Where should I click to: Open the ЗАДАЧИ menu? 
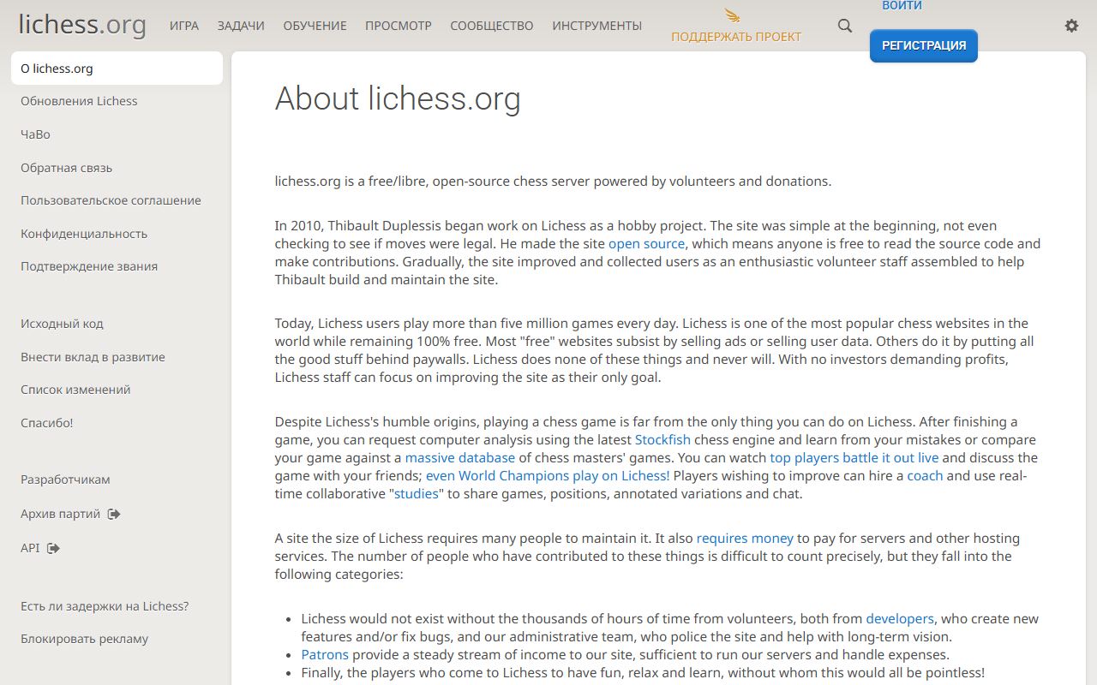(x=241, y=26)
